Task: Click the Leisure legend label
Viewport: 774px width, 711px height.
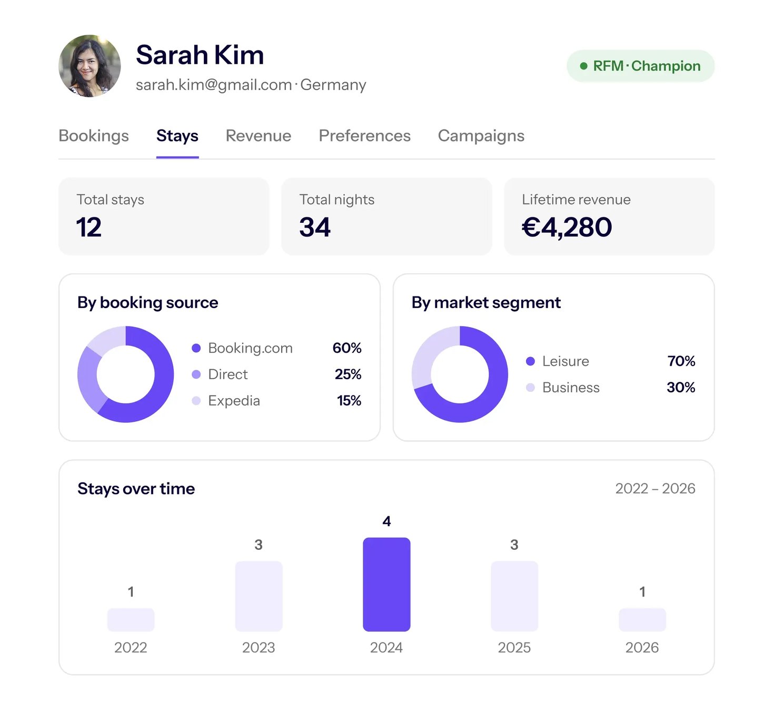Action: click(566, 361)
